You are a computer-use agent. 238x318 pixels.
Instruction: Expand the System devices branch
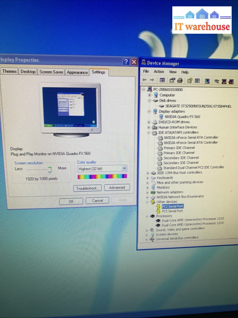pos(147,235)
